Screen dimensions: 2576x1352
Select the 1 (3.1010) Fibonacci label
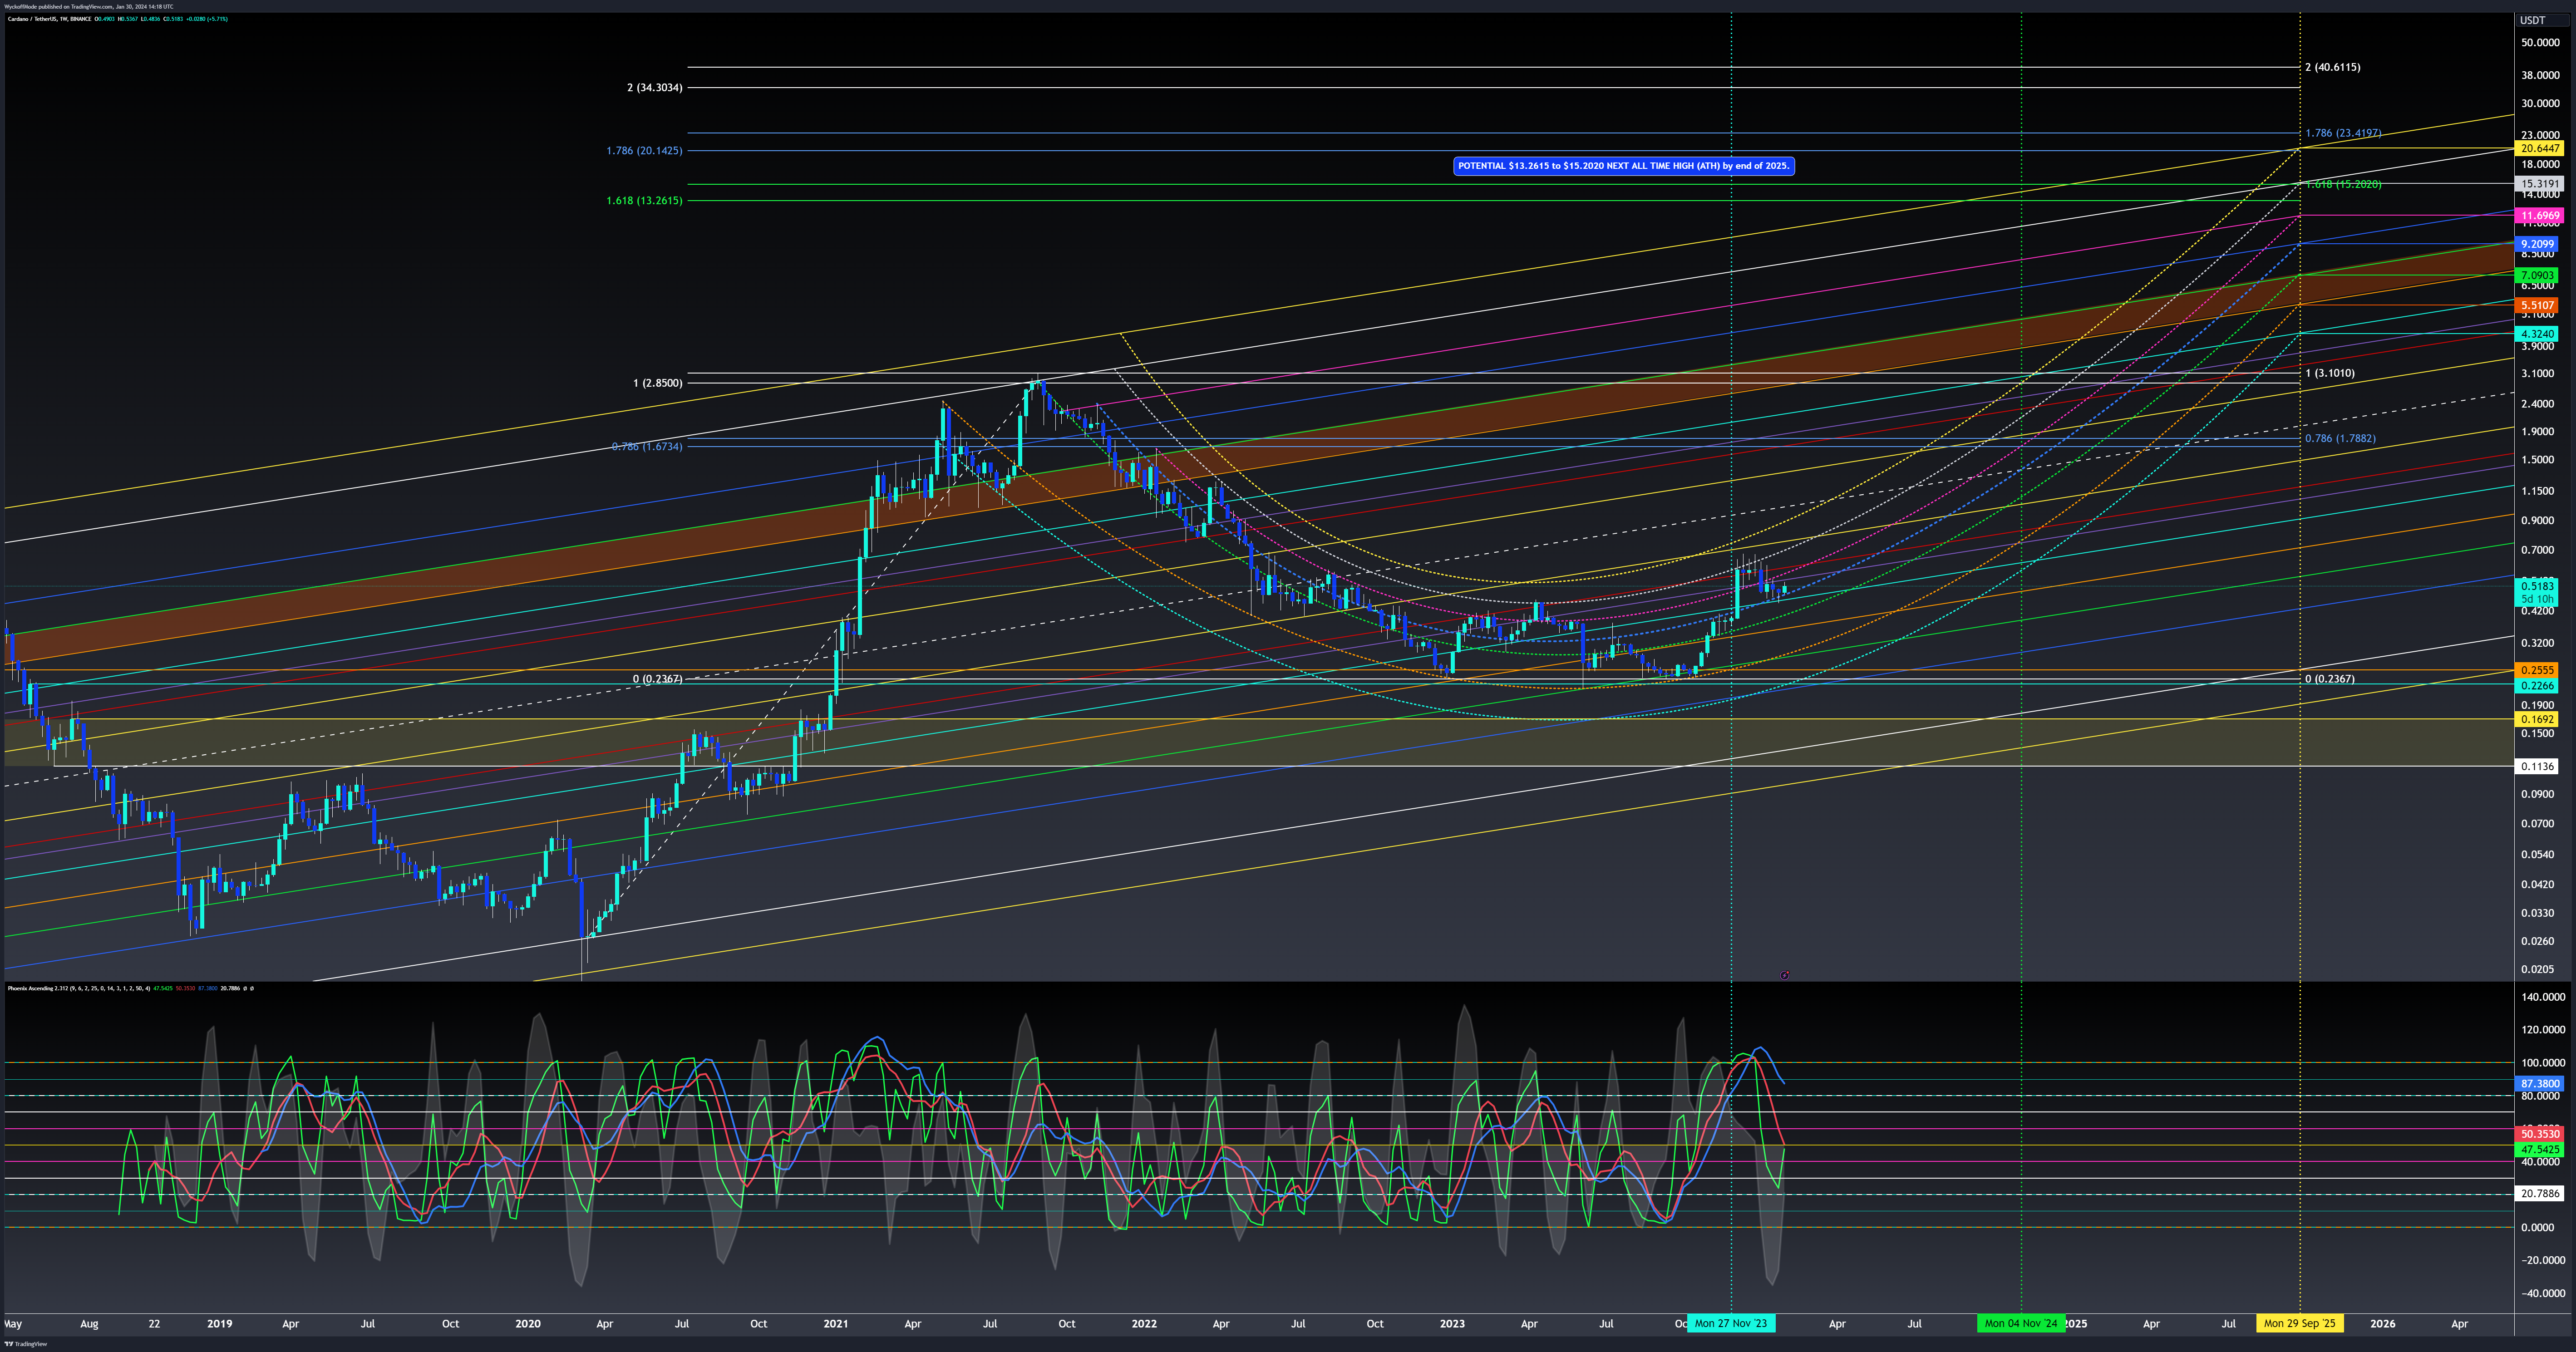point(2330,373)
